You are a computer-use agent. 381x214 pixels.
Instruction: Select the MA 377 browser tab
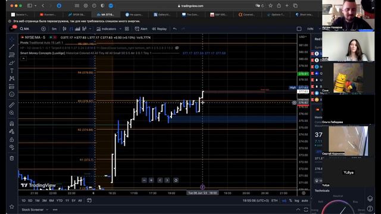coord(105,14)
